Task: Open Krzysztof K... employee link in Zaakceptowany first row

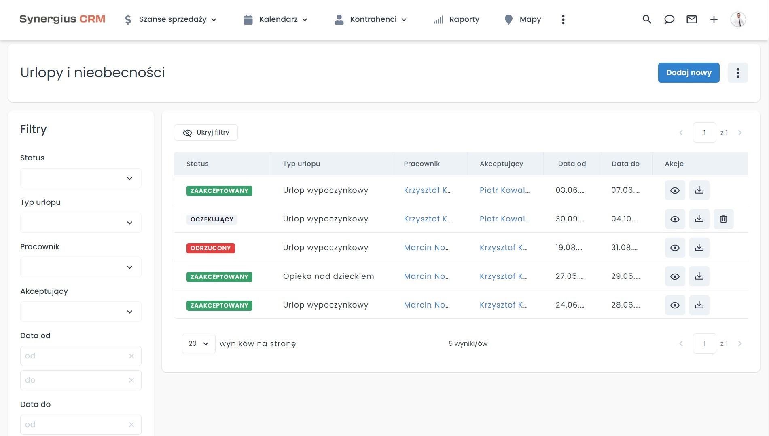Action: point(428,190)
